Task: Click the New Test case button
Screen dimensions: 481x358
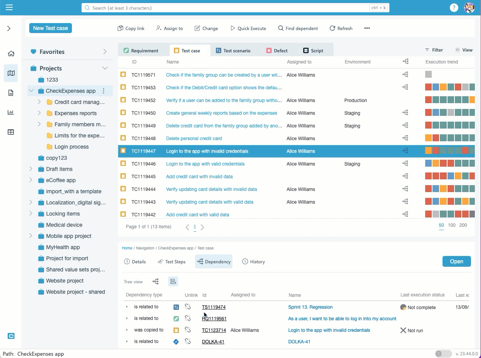Action: point(50,28)
